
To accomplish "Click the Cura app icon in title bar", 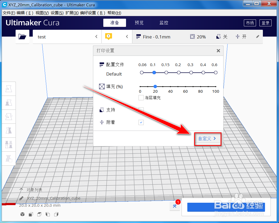I will (x=4, y=5).
